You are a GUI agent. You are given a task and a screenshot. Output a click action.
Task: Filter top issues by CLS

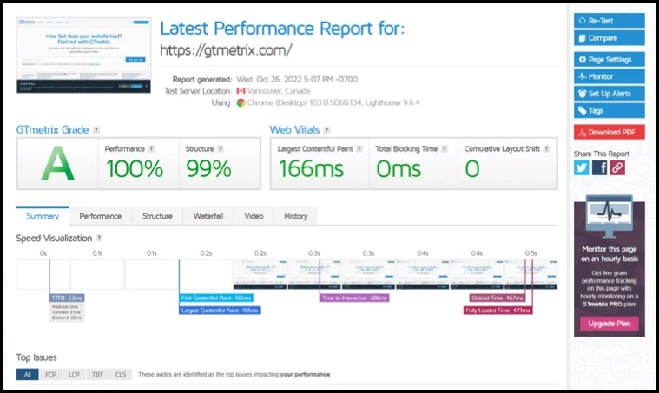click(121, 374)
